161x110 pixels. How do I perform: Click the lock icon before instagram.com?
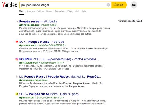click(20, 63)
